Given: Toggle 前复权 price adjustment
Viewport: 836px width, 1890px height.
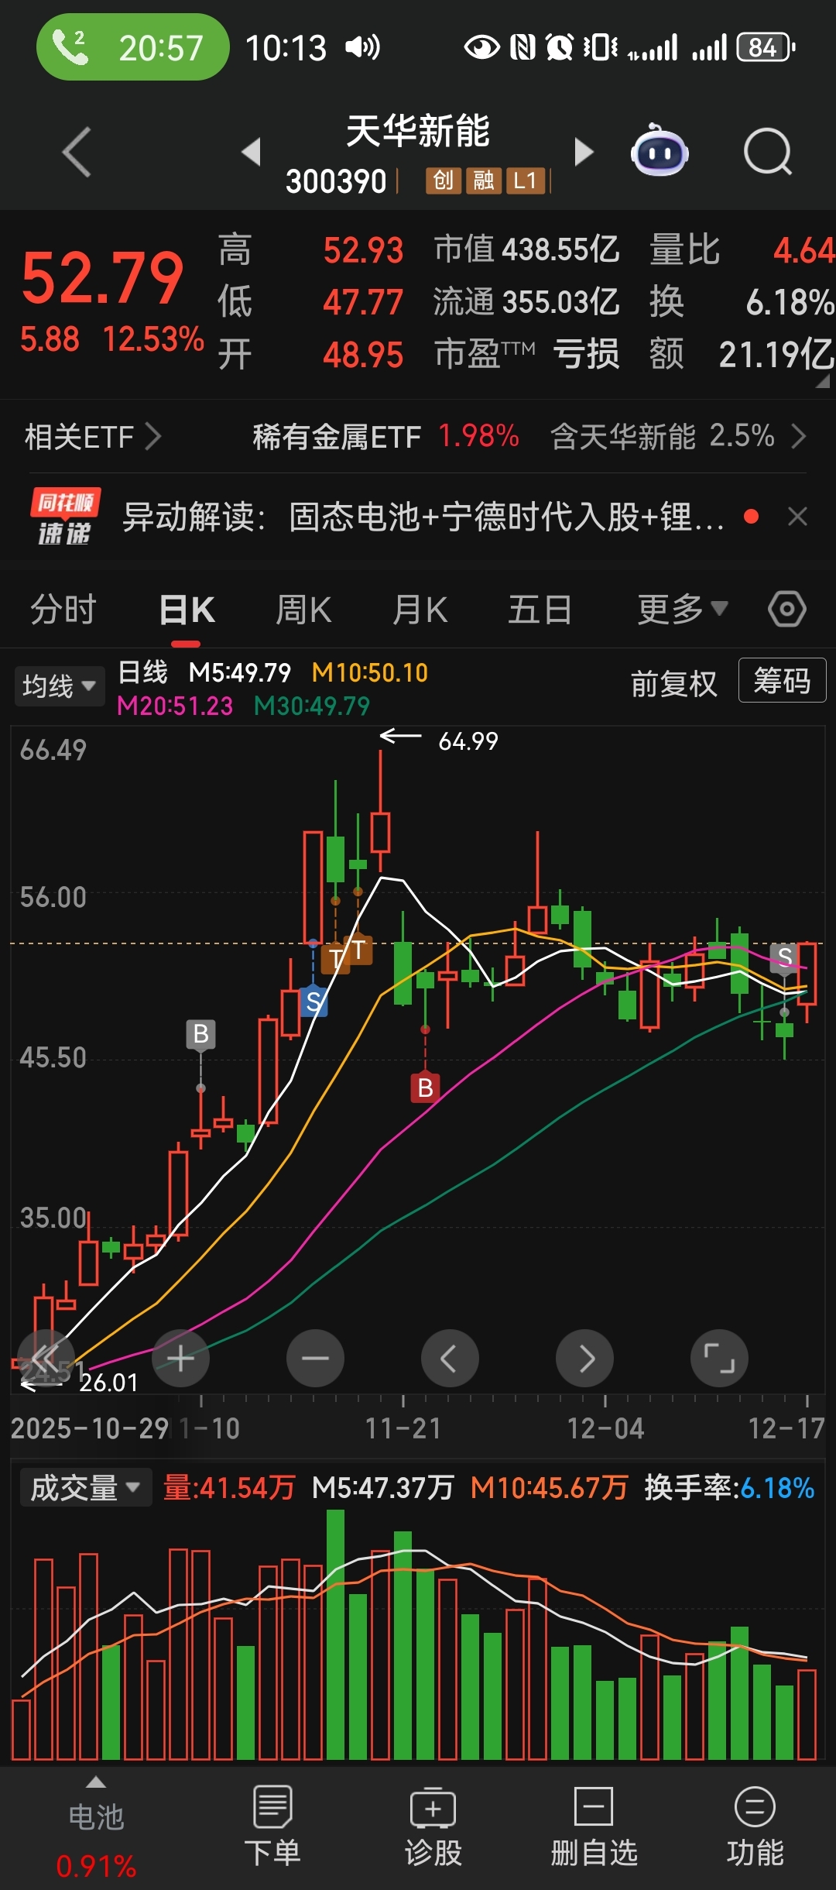Looking at the screenshot, I should coord(674,684).
